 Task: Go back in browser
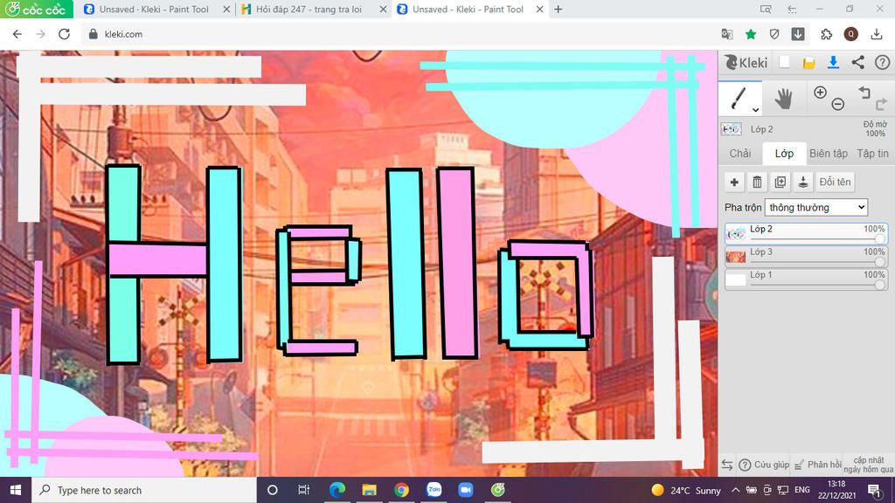click(17, 34)
